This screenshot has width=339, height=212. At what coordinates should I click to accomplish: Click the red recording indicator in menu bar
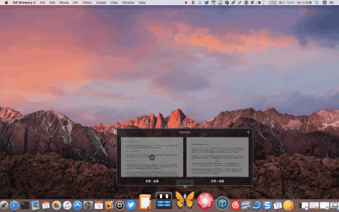[186, 3]
